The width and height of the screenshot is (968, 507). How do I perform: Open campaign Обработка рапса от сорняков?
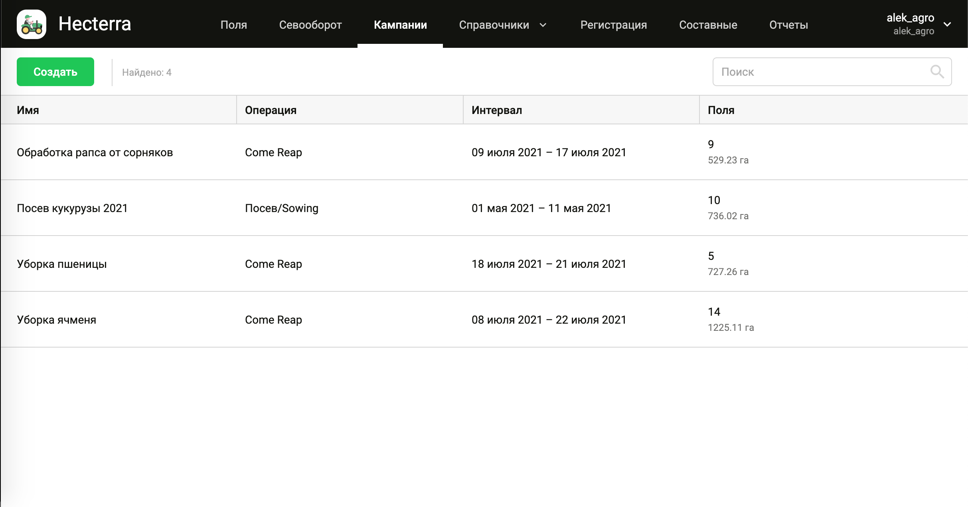coord(95,152)
